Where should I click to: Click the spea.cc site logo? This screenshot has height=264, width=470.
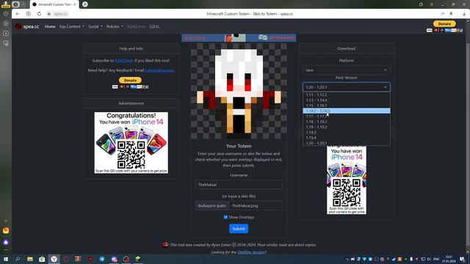27,26
